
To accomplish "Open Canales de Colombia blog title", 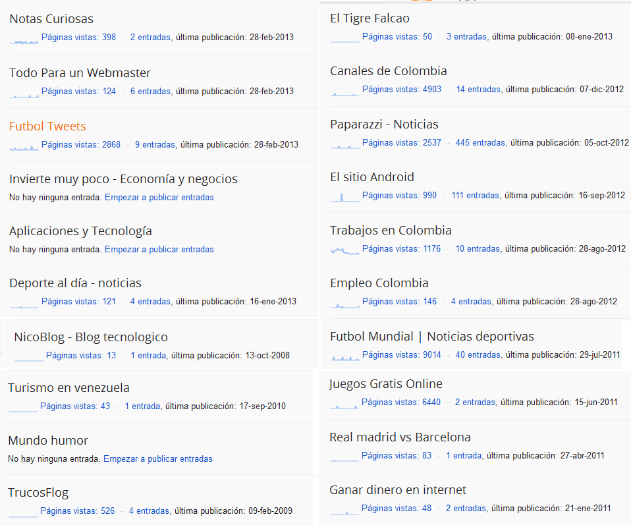I will point(389,71).
